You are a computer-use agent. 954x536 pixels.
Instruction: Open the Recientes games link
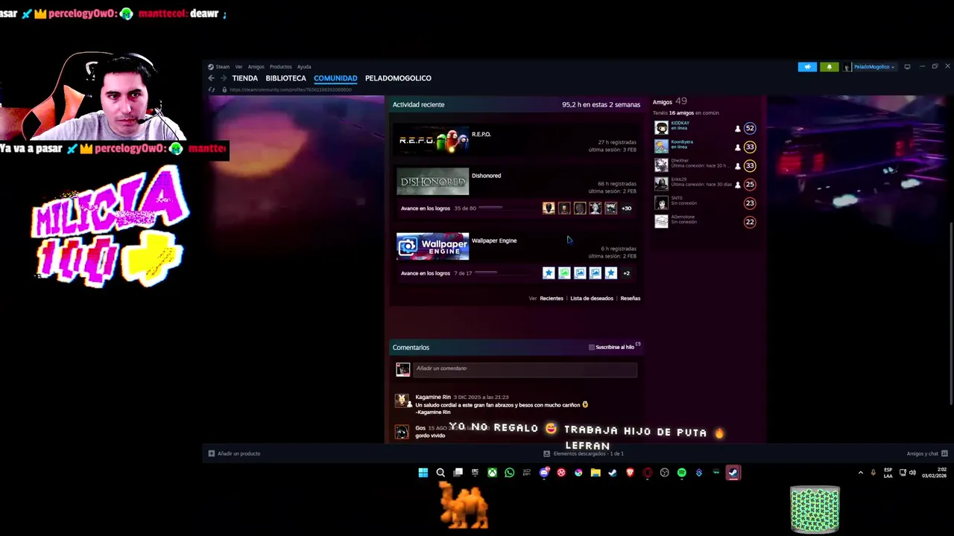pyautogui.click(x=552, y=299)
